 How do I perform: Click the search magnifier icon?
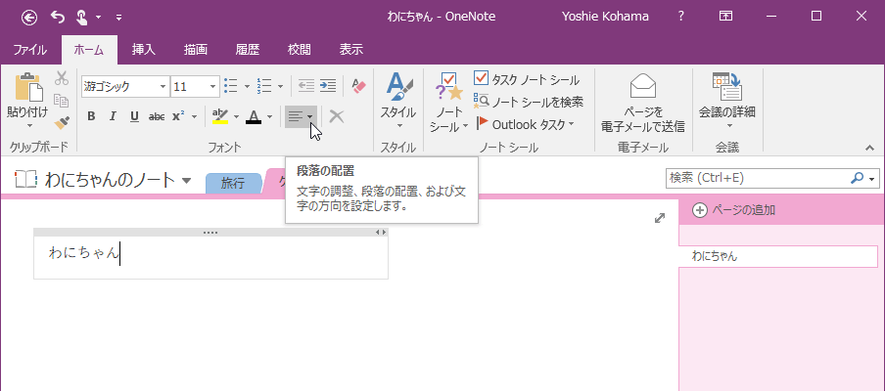click(857, 178)
